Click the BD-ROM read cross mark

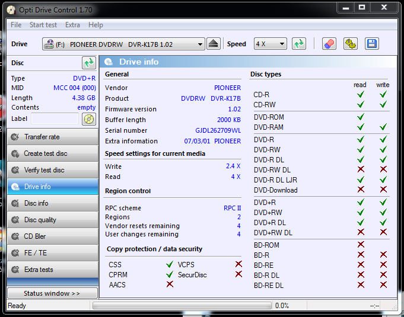(x=361, y=245)
